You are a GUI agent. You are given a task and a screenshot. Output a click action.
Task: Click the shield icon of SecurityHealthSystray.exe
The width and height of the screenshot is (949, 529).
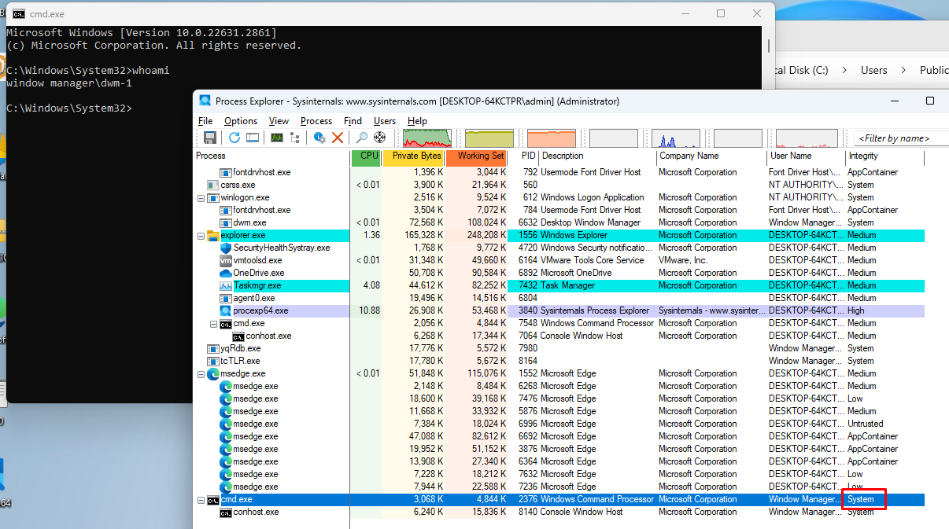pyautogui.click(x=225, y=248)
